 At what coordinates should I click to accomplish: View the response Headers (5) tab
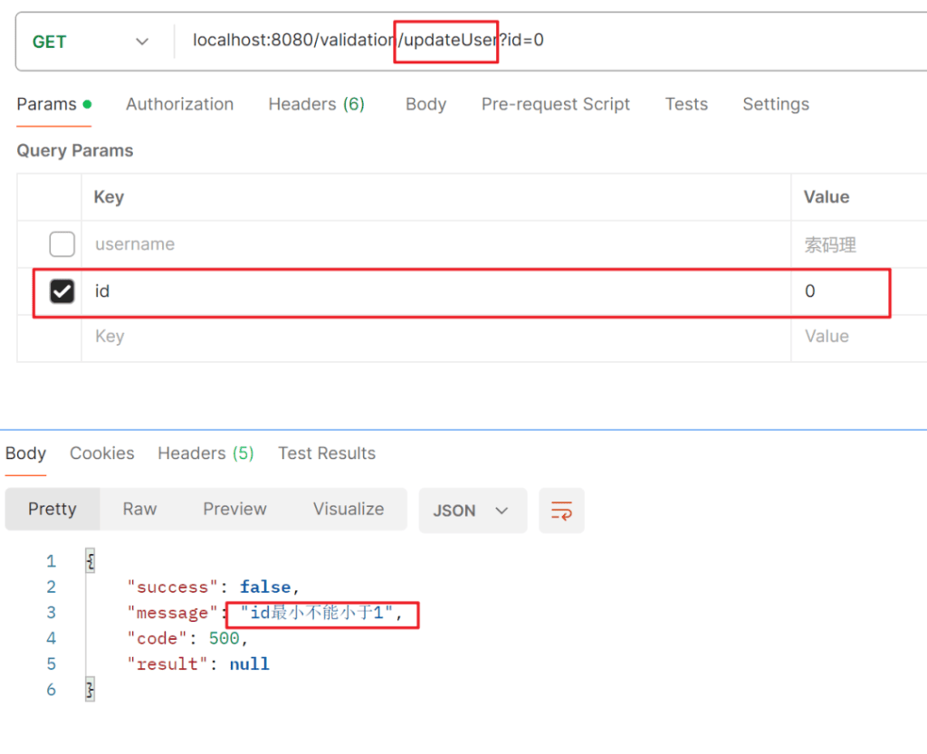[205, 453]
